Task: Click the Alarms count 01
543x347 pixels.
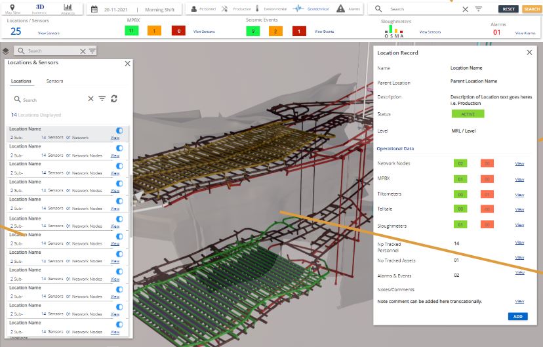Action: pos(497,32)
